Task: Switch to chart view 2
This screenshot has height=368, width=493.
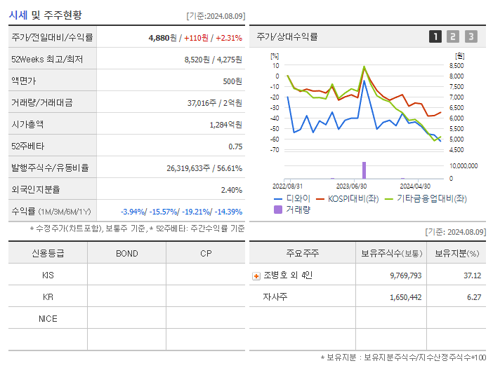Action: coord(453,36)
